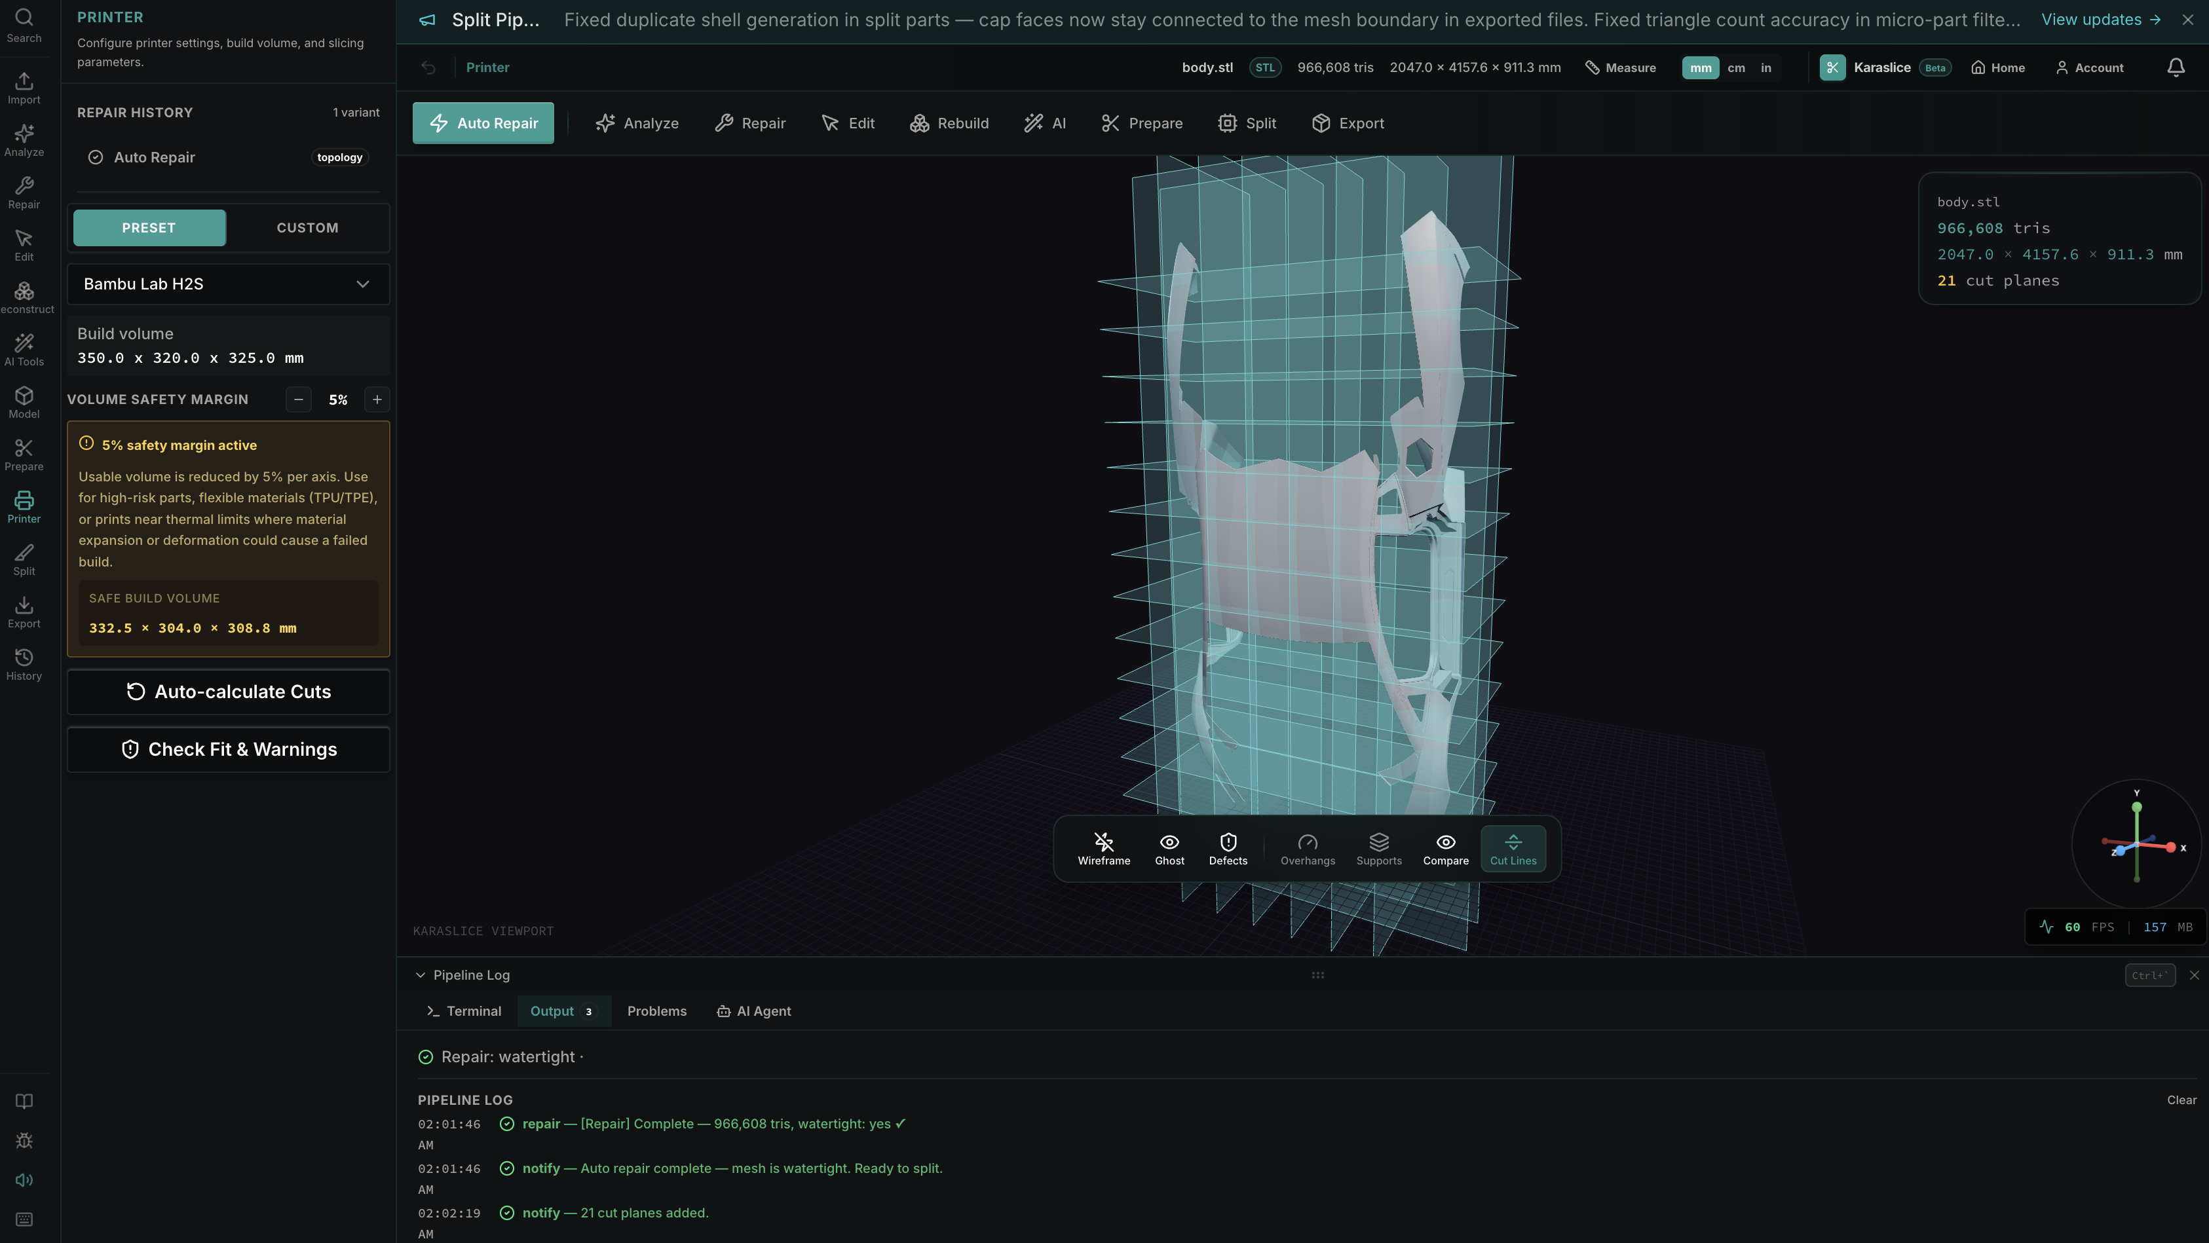Increase the volume safety margin

pos(377,399)
